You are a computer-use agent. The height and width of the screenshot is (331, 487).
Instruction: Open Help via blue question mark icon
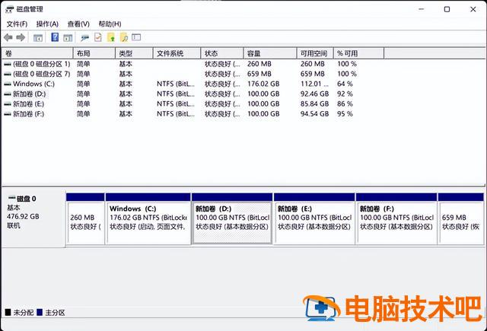(x=55, y=37)
